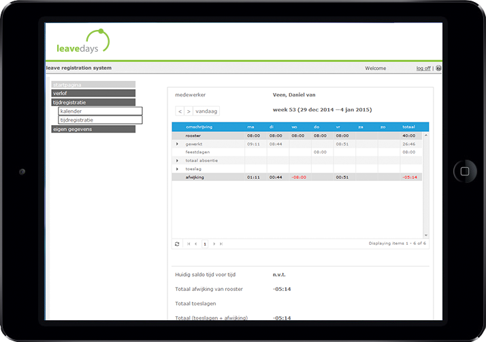Click the zo column header
Screen dimensions: 486x342
383,127
